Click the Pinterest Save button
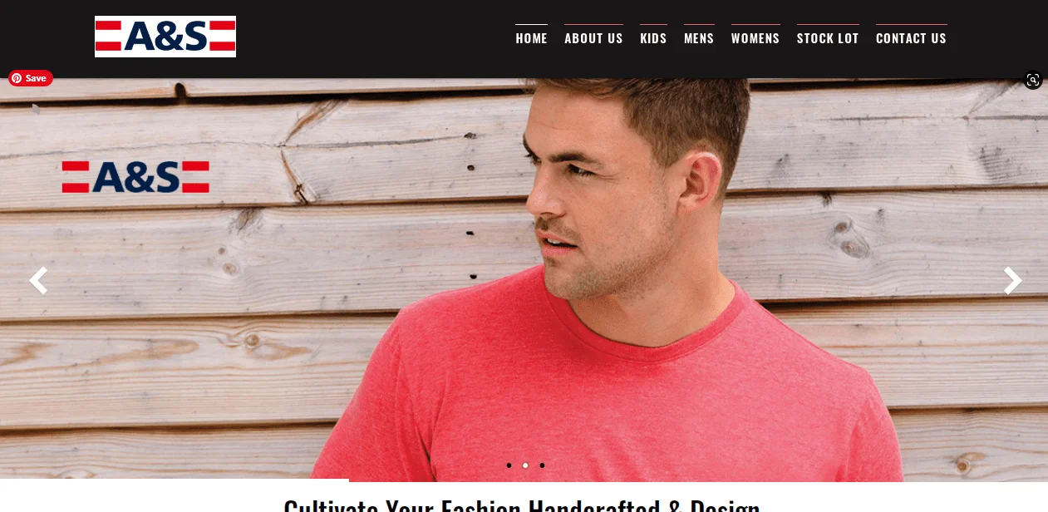1048x512 pixels. [31, 78]
